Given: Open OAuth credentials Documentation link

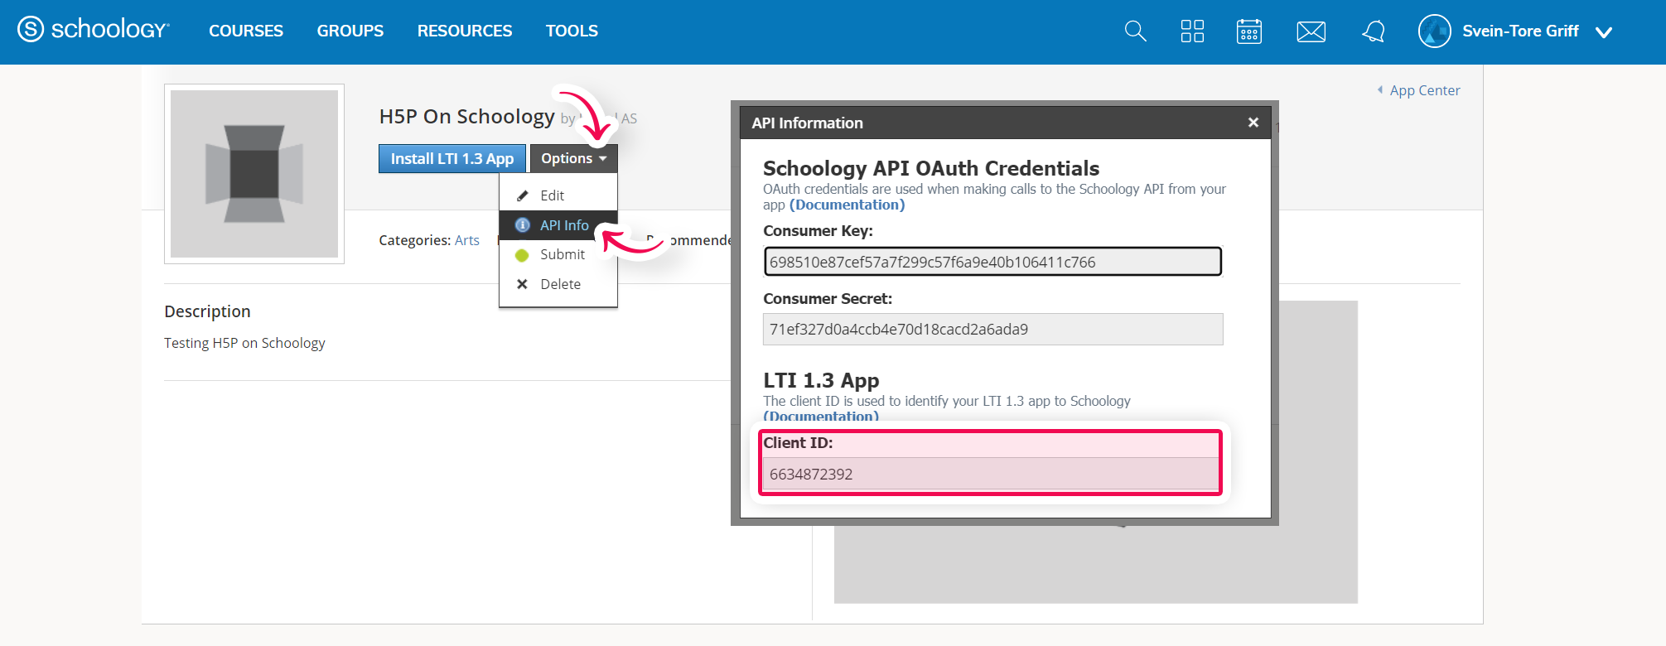Looking at the screenshot, I should [847, 205].
